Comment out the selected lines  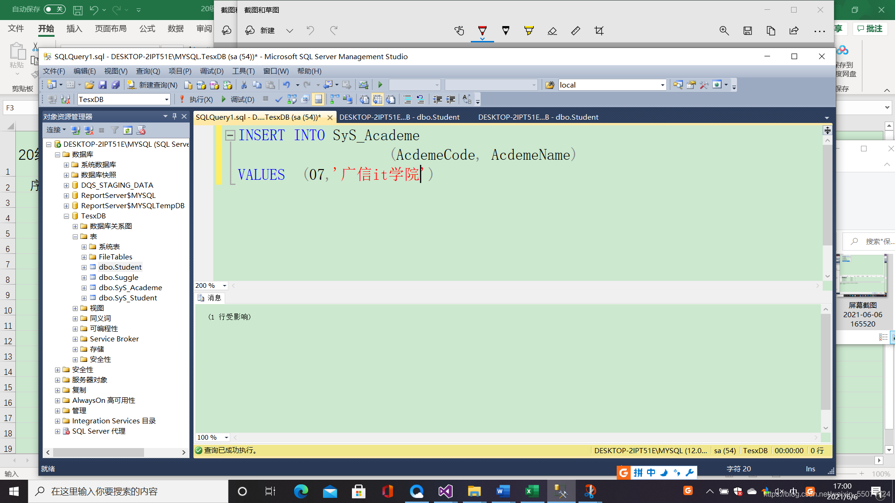click(x=407, y=99)
